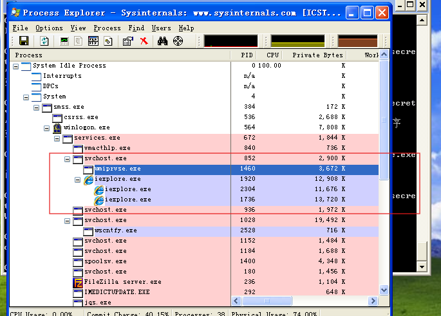Toggle the Show Process Tree toolbar icon
This screenshot has height=316, width=441.
pos(78,41)
